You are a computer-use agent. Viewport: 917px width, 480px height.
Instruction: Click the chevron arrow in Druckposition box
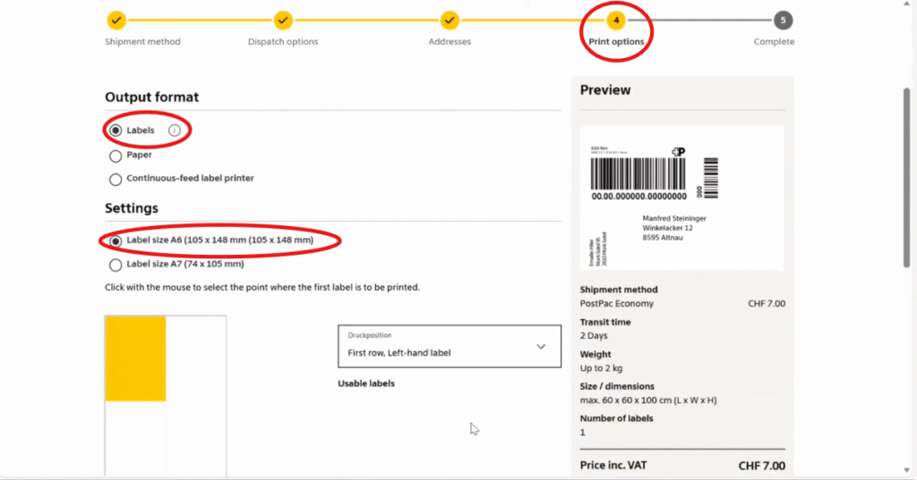[540, 347]
